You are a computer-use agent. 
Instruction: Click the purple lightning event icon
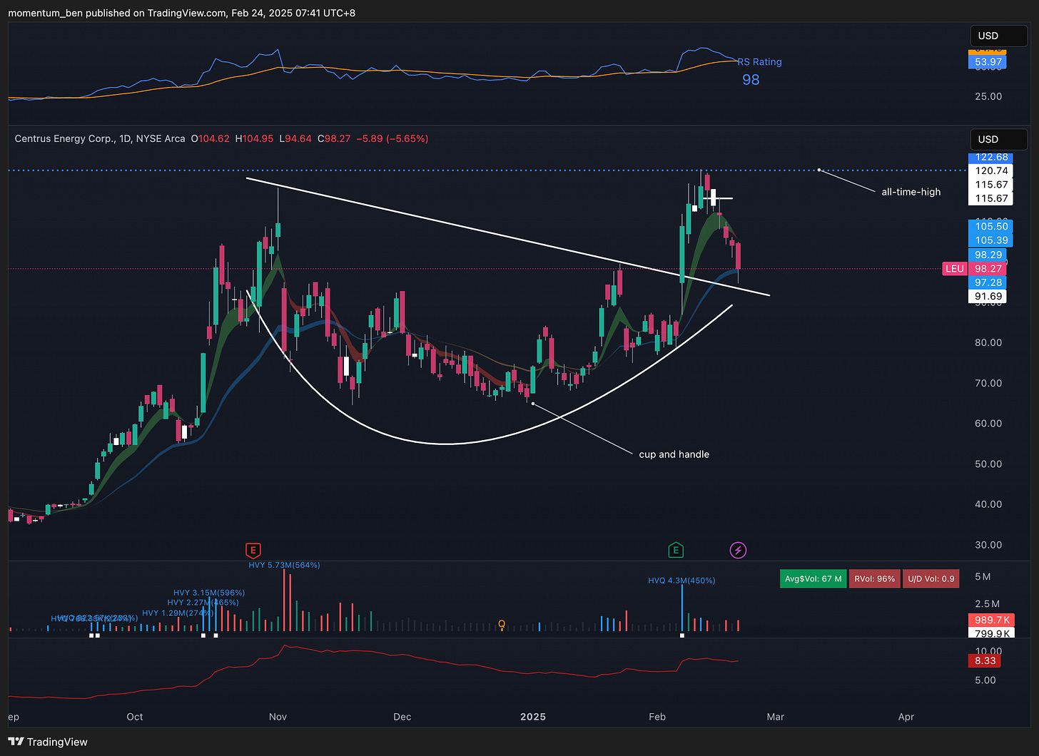[739, 550]
